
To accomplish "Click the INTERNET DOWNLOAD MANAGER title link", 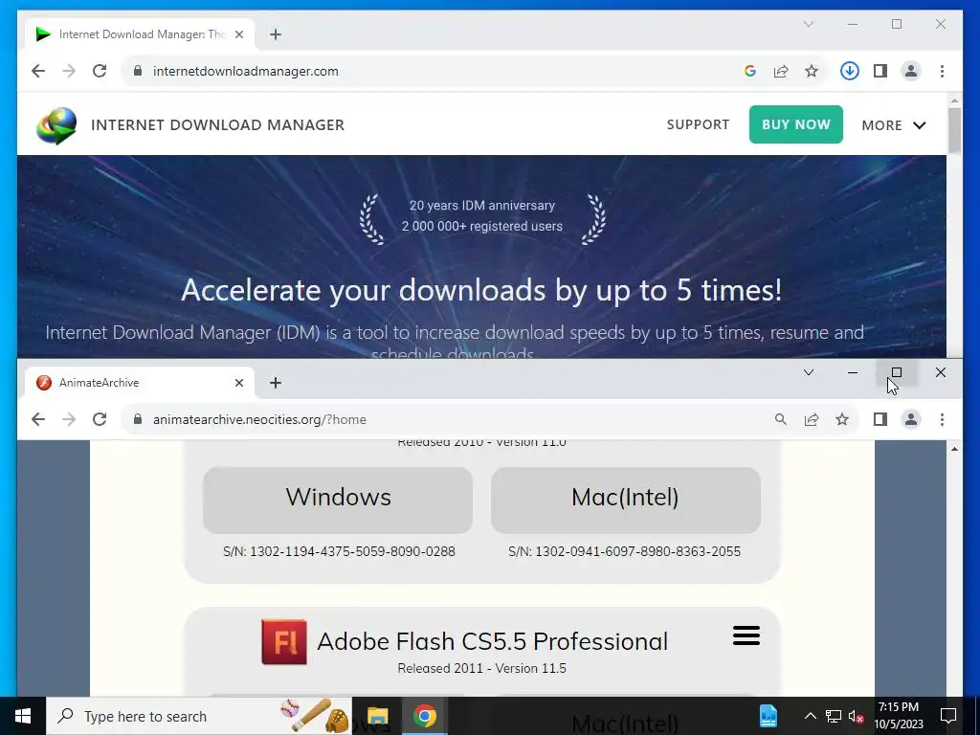I will (x=217, y=125).
